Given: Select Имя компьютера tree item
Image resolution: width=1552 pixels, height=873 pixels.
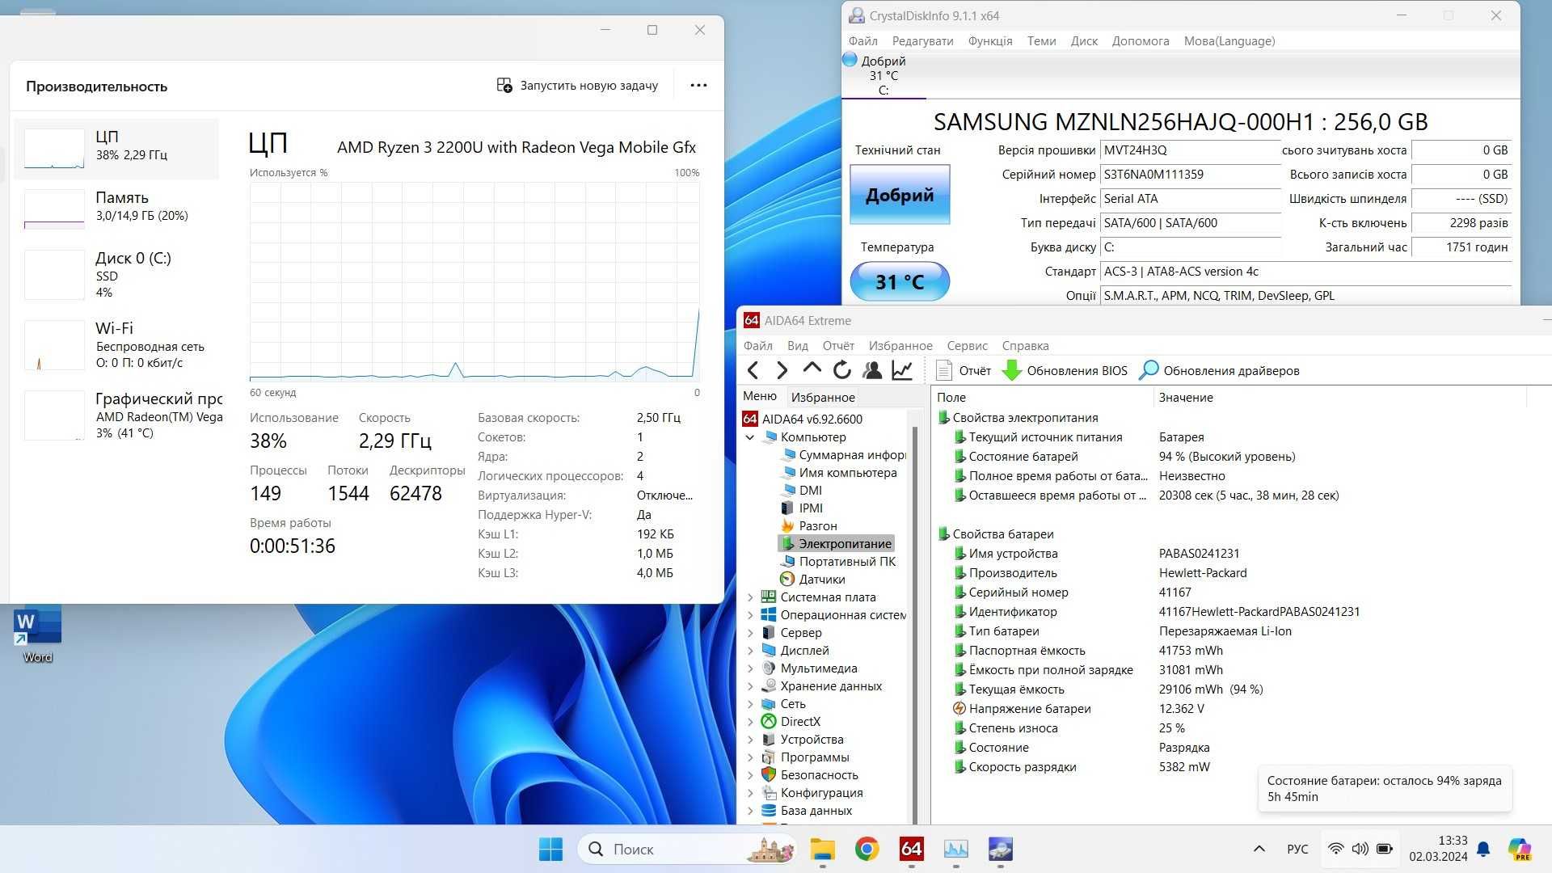Looking at the screenshot, I should [838, 473].
